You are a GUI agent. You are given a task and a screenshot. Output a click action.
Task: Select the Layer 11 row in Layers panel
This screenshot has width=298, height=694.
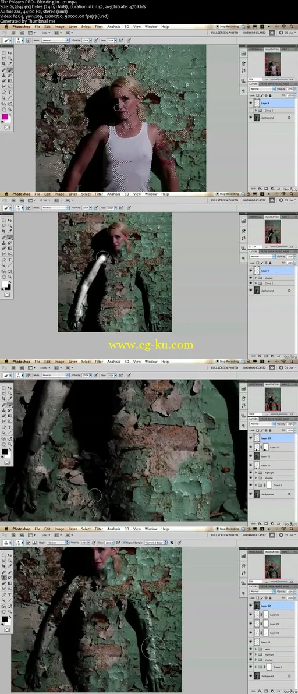click(271, 456)
